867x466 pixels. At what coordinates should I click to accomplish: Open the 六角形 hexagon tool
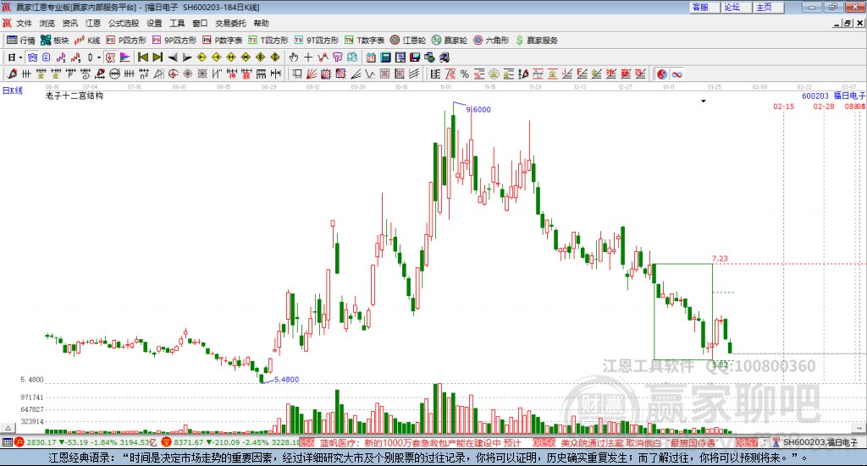(491, 41)
